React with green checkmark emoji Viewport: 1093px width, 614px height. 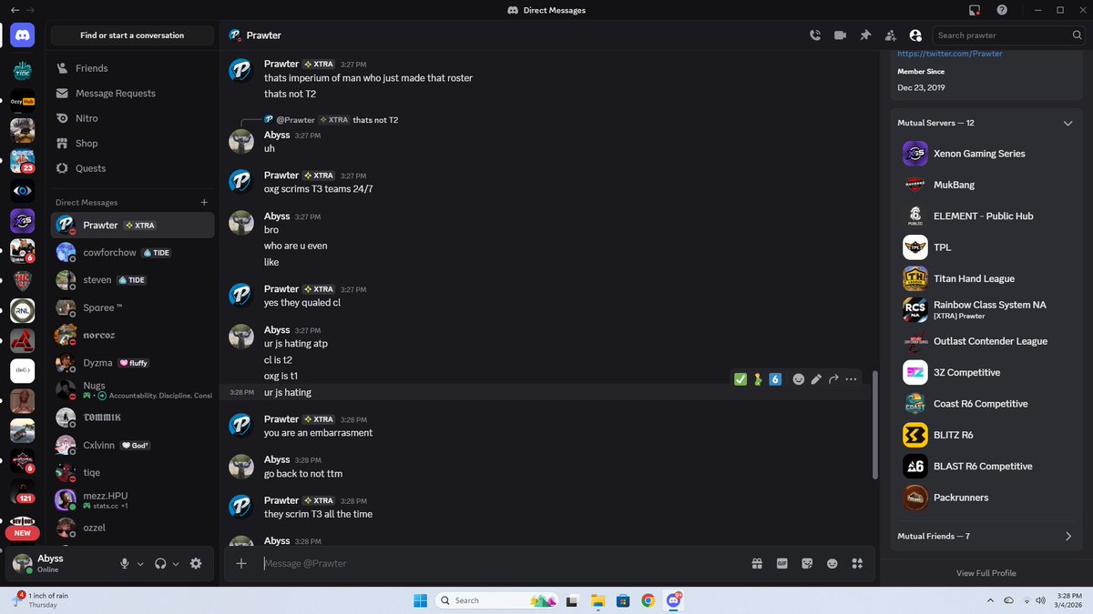pyautogui.click(x=741, y=379)
